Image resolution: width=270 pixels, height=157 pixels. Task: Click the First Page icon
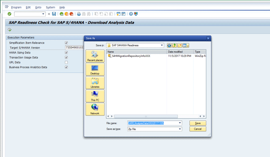tap(96, 14)
